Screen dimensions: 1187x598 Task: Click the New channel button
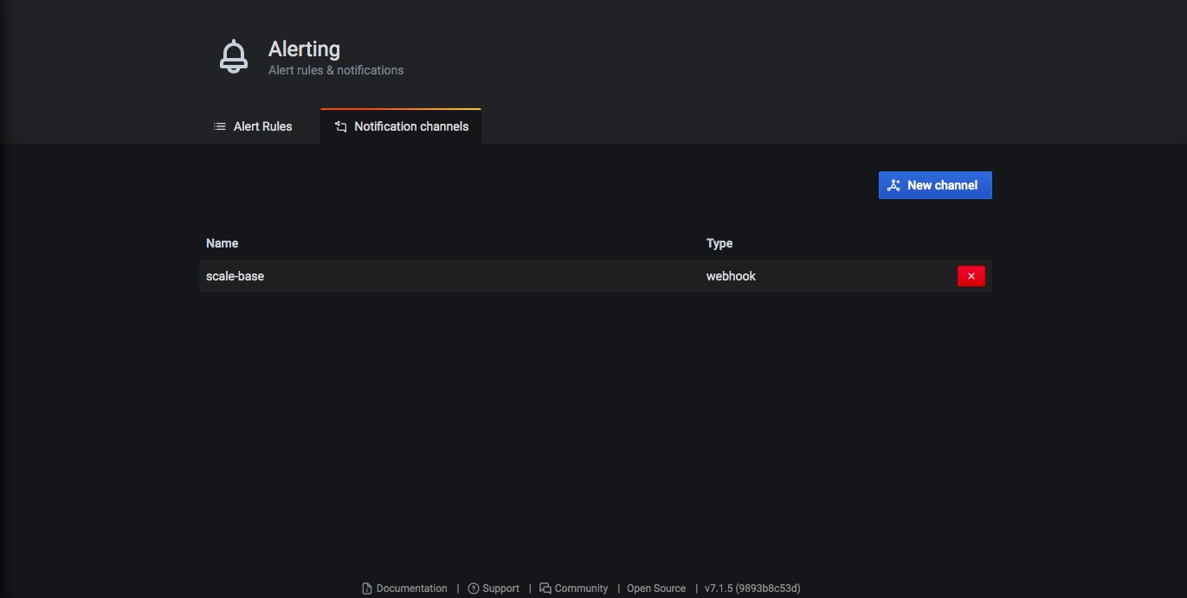(935, 185)
